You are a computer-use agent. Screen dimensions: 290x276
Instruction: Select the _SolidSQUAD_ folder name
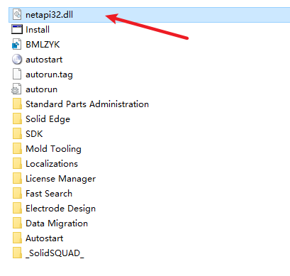55,253
